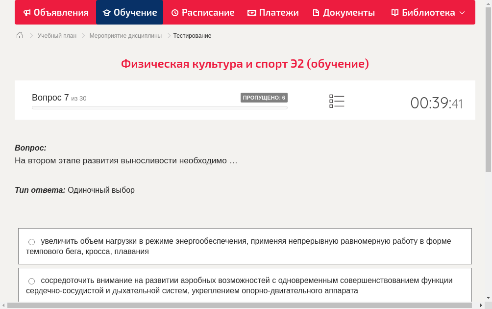Viewport: 492px width, 309px height.
Task: Click the bank card icon near Платежи
Action: (x=251, y=12)
